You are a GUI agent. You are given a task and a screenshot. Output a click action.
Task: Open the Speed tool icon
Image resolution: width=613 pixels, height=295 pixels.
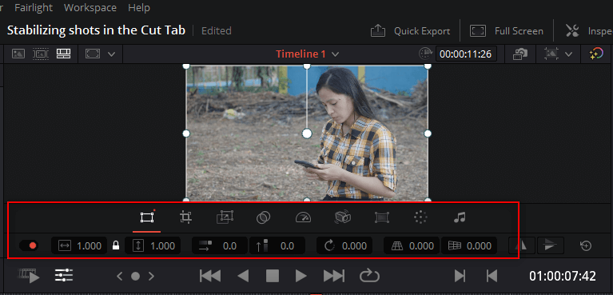(303, 217)
